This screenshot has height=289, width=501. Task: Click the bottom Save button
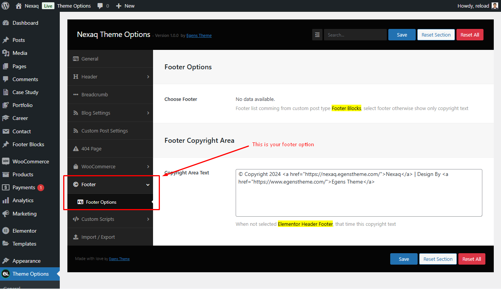pyautogui.click(x=404, y=259)
